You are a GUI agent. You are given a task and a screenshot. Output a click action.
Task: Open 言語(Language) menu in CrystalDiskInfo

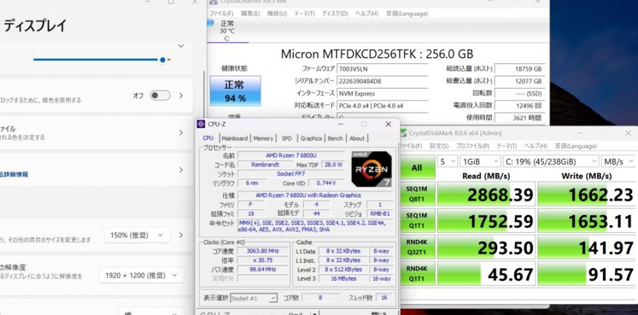click(x=406, y=13)
